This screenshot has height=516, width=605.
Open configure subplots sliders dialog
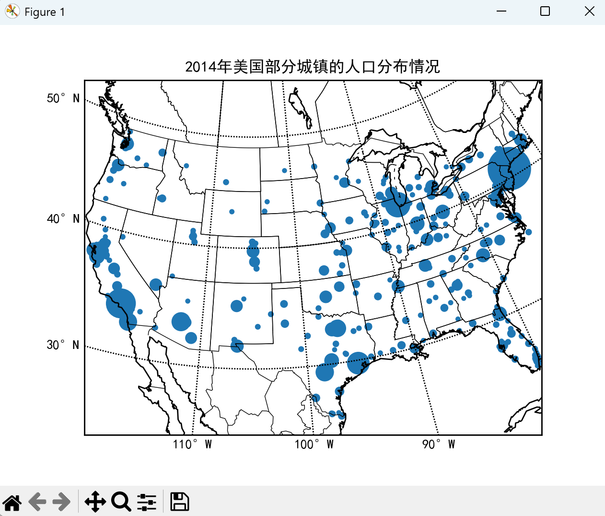tap(147, 502)
